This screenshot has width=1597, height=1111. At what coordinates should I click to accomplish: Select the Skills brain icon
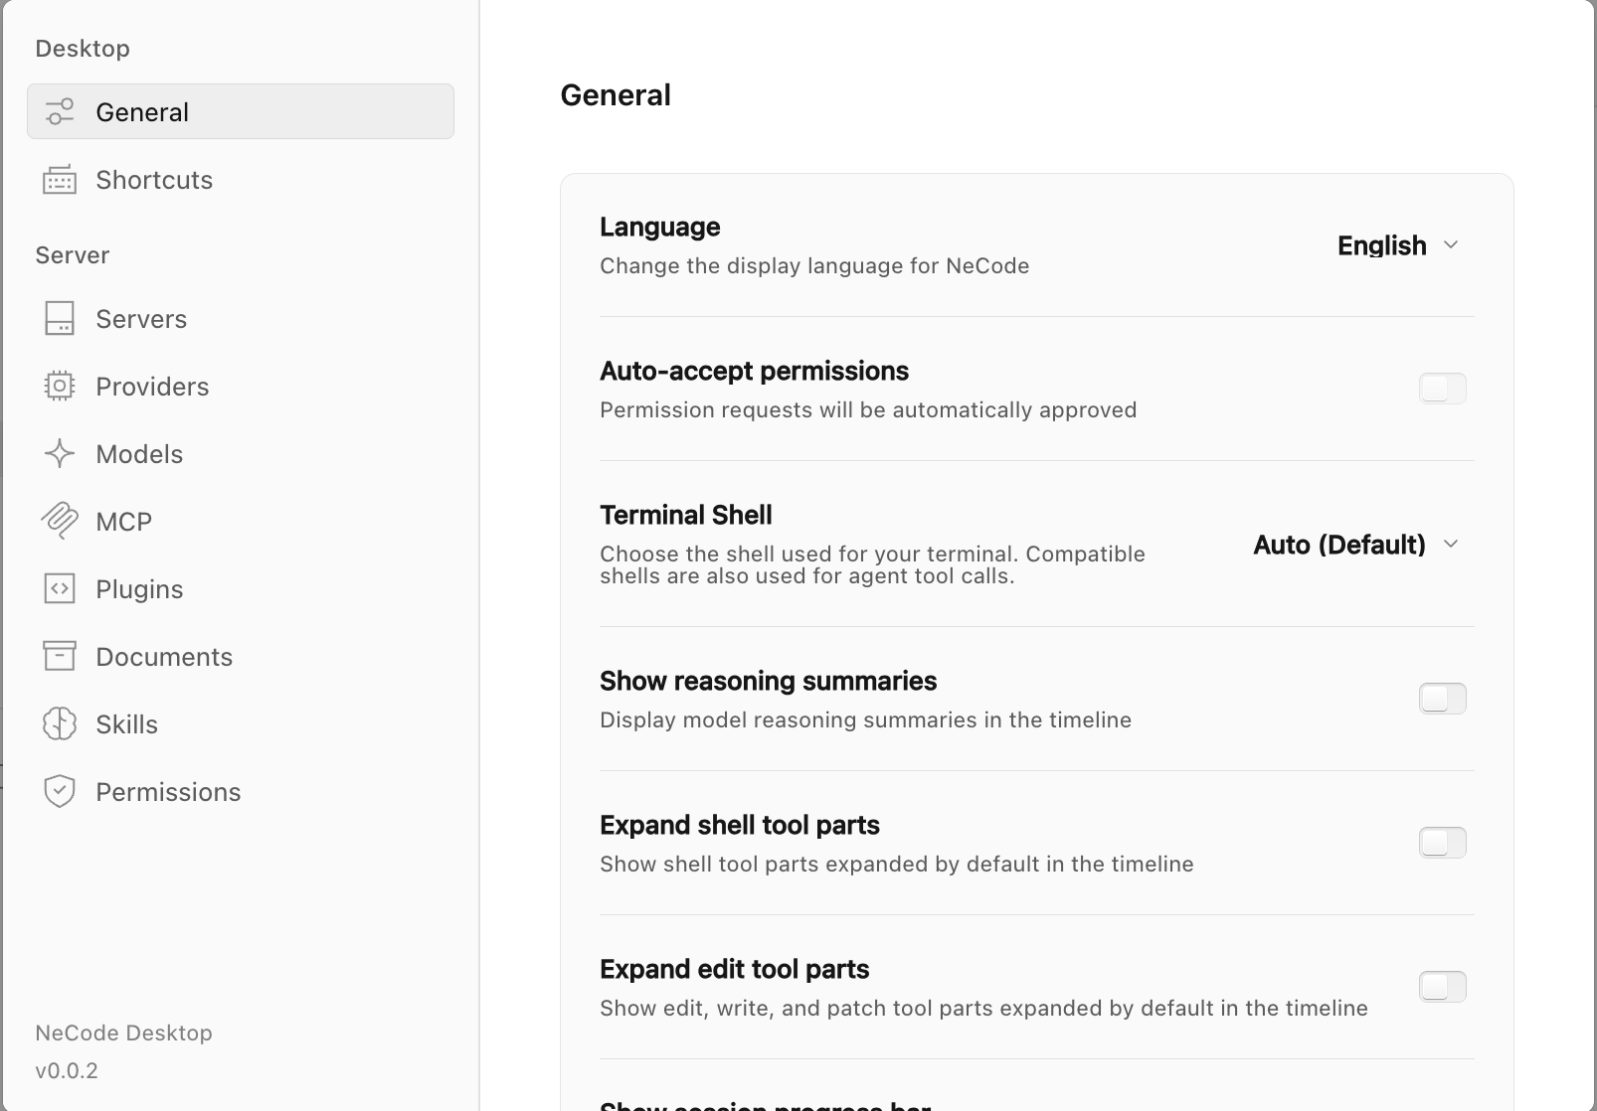pyautogui.click(x=60, y=723)
